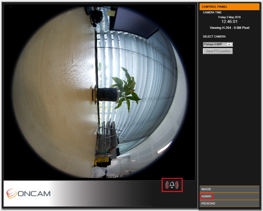Image resolution: width=263 pixels, height=211 pixels.
Task: Click the camera time 12:46:01 display
Action: coord(229,21)
